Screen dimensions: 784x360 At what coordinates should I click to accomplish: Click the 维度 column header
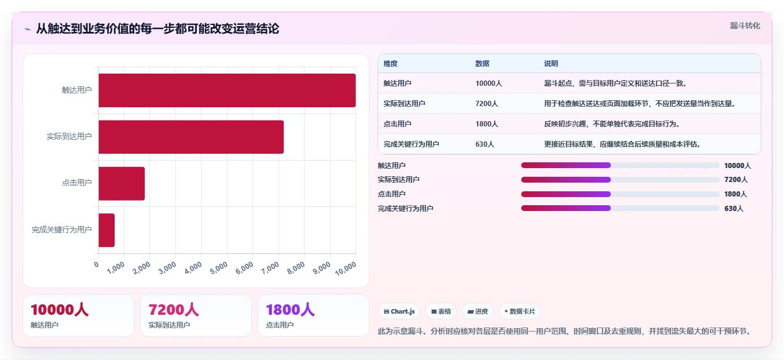click(x=391, y=64)
